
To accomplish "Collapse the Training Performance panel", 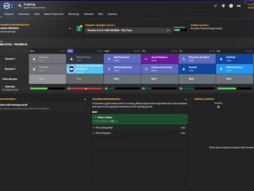I will pyautogui.click(x=186, y=99).
